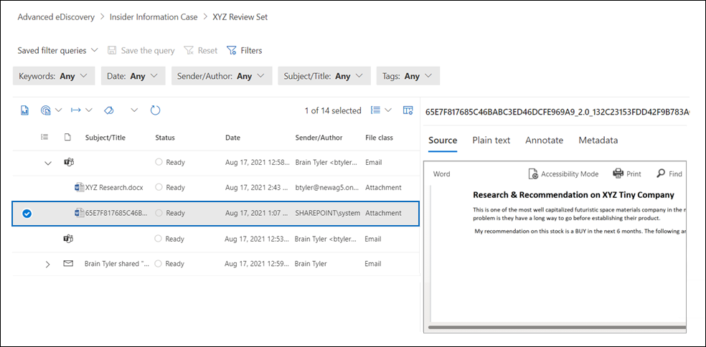The height and width of the screenshot is (347, 706).
Task: Open the Date: Any filter dropdown
Action: tap(133, 76)
